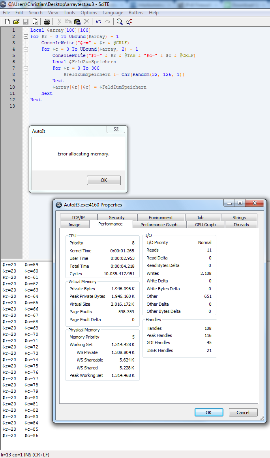
Task: Click the Print toolbar icon
Action: point(47,22)
